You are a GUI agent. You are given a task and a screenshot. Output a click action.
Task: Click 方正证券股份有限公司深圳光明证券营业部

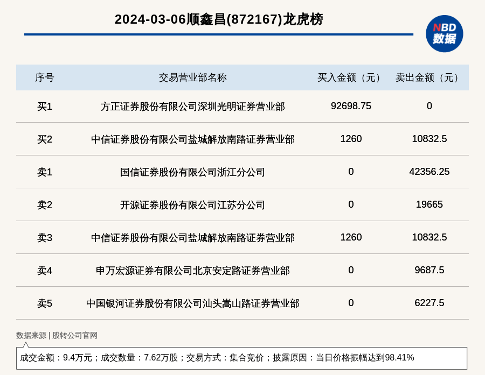tap(193, 107)
